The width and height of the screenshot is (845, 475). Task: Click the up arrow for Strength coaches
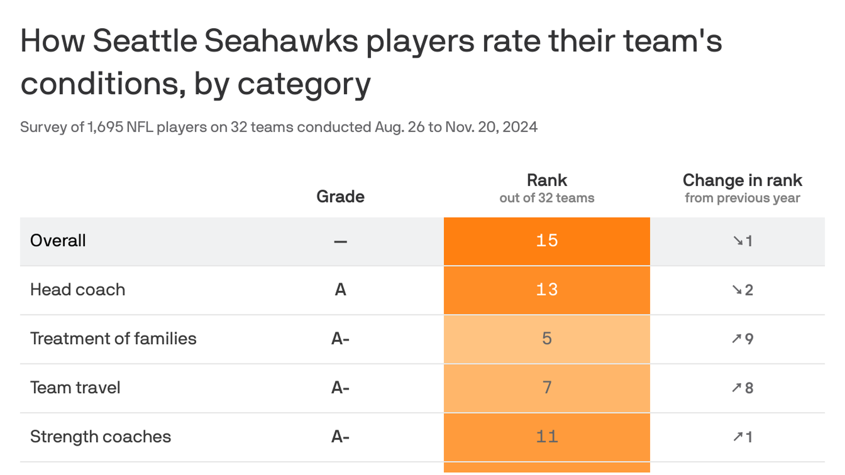(x=738, y=436)
